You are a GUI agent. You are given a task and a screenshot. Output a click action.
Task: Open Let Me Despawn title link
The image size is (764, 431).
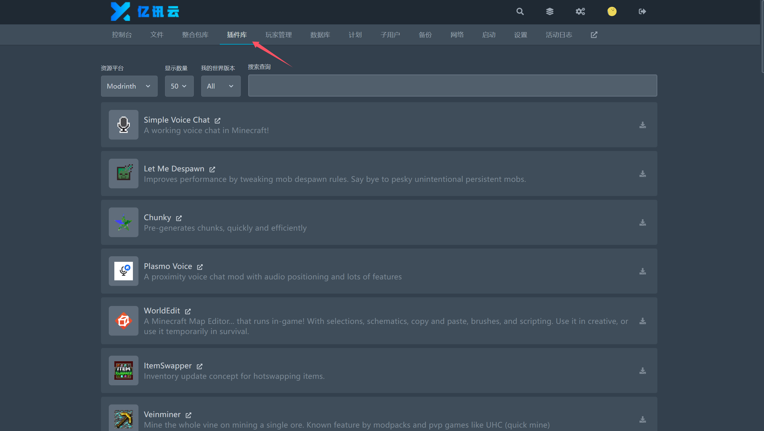click(174, 169)
